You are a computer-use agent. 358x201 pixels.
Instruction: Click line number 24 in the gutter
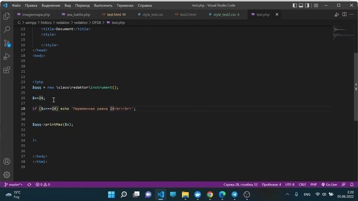pos(23,87)
